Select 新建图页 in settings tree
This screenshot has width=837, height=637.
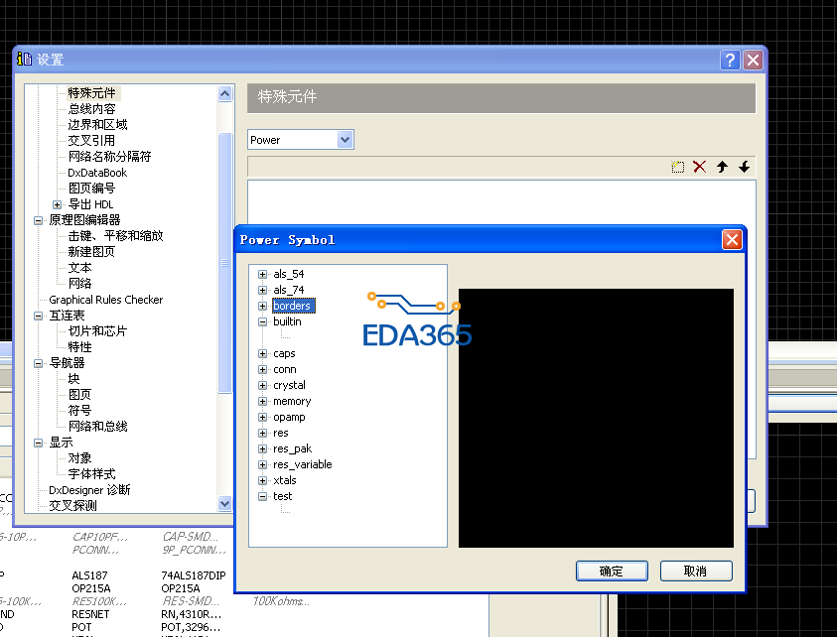click(x=91, y=252)
